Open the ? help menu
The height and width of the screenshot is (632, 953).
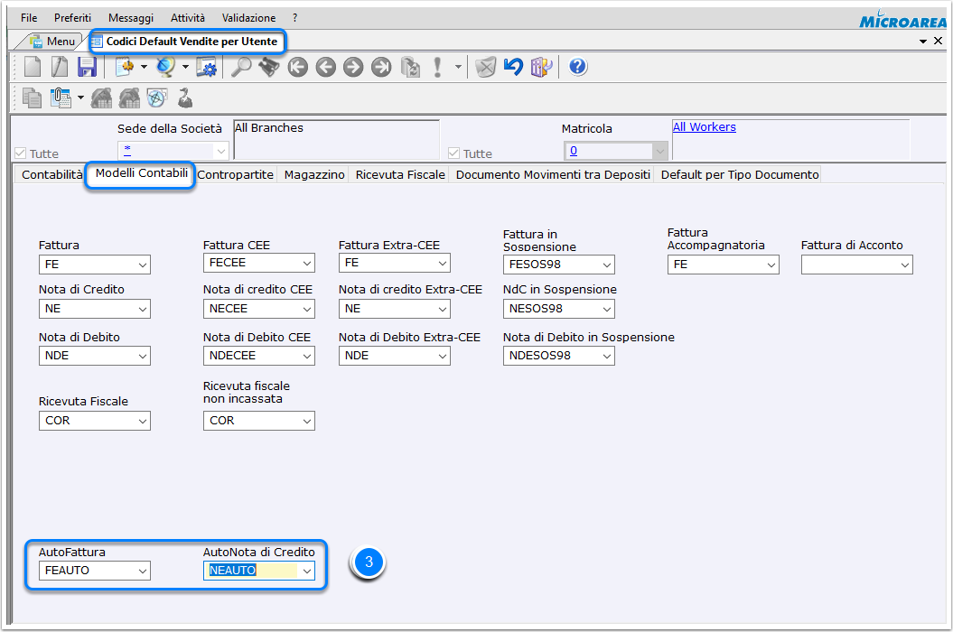[294, 18]
